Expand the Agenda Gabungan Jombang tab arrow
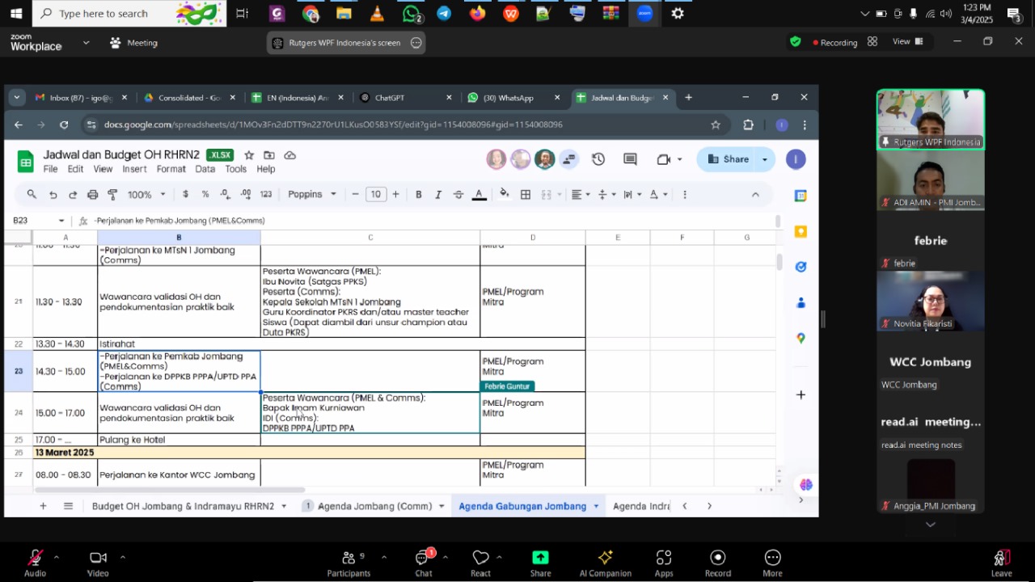This screenshot has height=582, width=1035. pos(596,506)
